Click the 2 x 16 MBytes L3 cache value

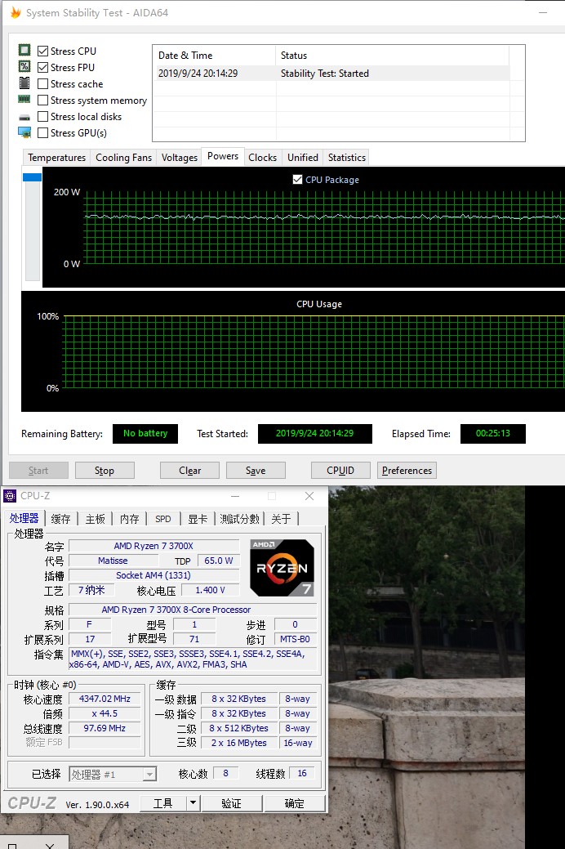pos(238,743)
